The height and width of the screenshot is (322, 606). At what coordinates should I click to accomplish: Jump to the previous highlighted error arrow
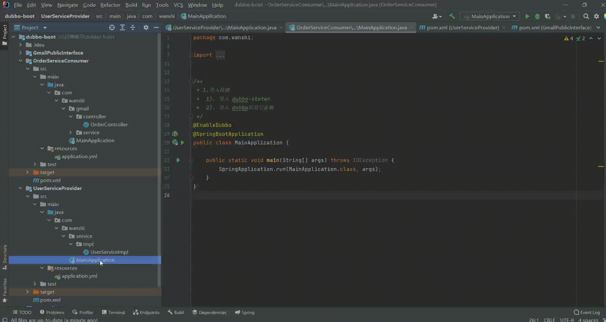(x=591, y=38)
